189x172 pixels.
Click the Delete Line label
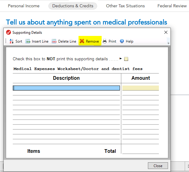(67, 41)
